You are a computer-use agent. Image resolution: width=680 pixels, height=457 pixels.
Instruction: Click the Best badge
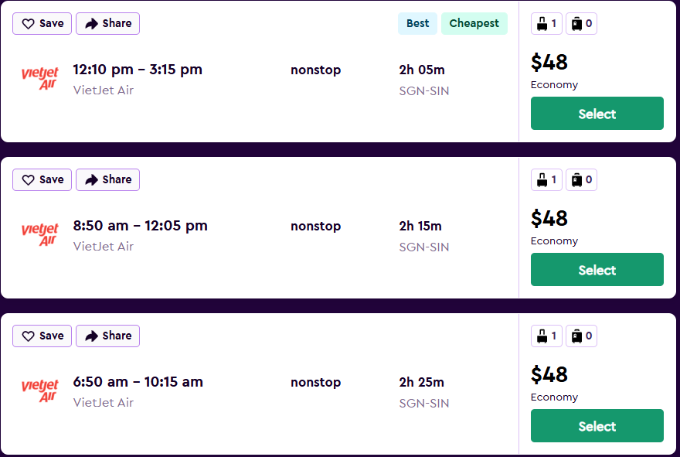[x=417, y=24]
